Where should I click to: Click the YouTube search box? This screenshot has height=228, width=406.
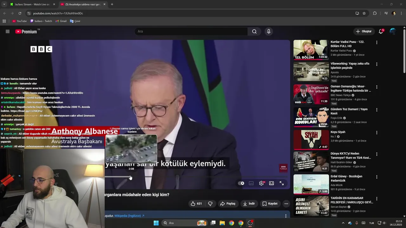(191, 31)
